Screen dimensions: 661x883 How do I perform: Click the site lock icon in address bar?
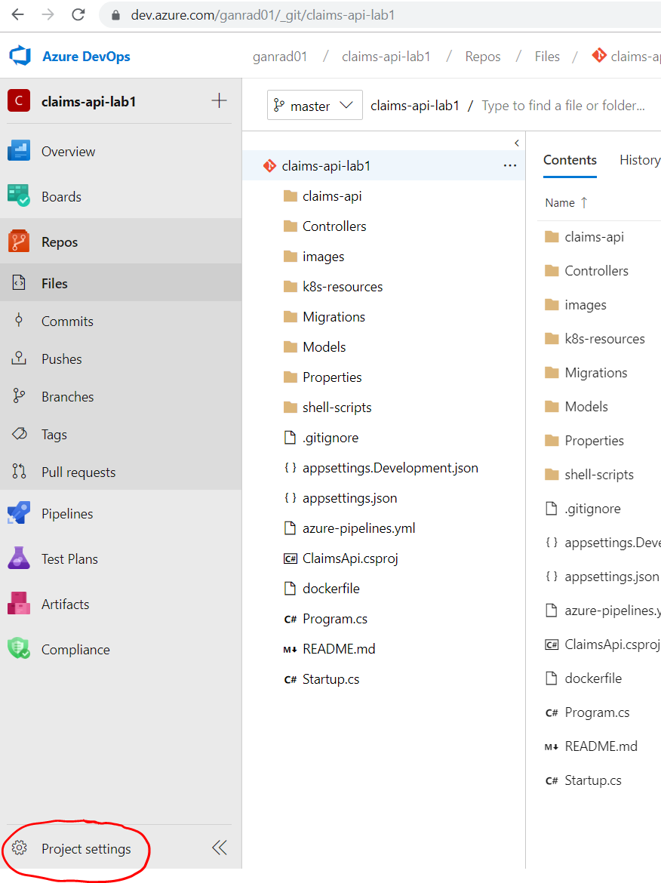tap(115, 15)
